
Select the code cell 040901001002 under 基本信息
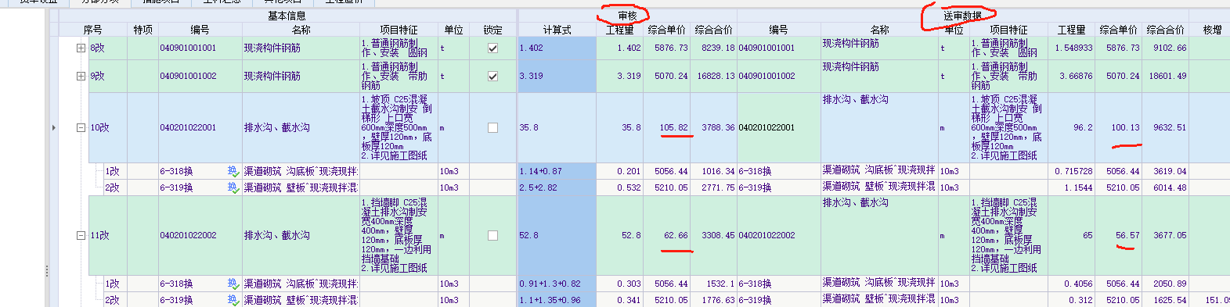[200, 76]
